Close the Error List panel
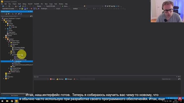Screen dimensions: 184x103 click(180, 77)
